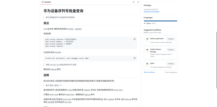
Task: Click the Publish Python Package card title
Action: click(x=155, y=51)
